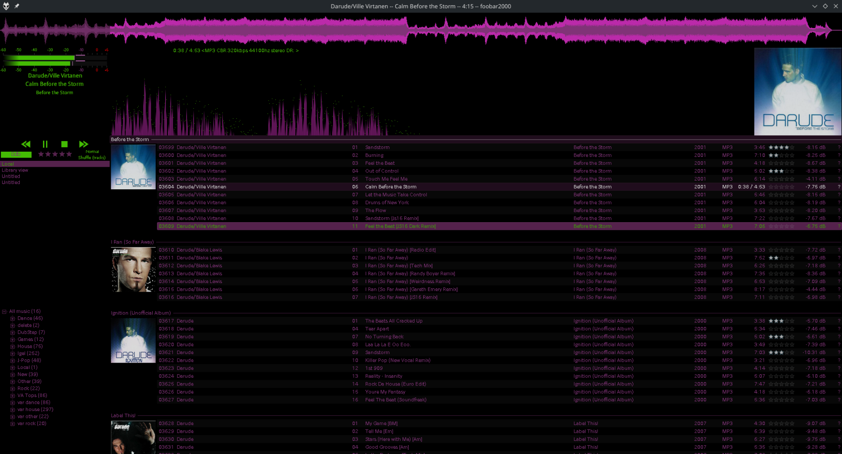Click the Label This! album thumbnail
Viewport: 842px width, 454px height.
click(x=133, y=437)
